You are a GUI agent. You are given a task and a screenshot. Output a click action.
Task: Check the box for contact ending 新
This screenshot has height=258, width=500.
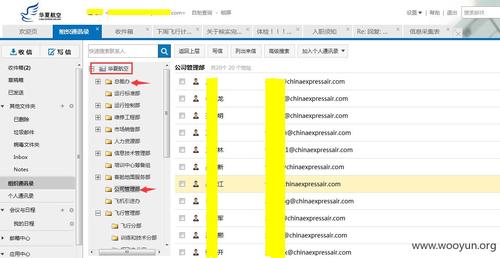coord(182,167)
